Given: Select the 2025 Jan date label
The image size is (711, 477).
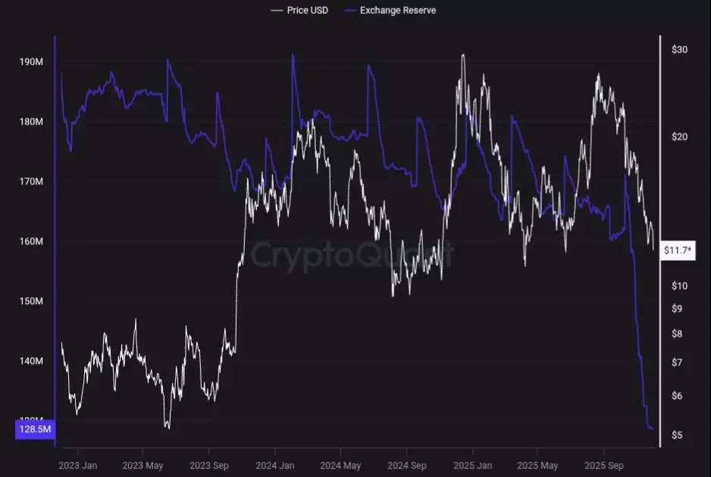Looking at the screenshot, I should click(473, 465).
